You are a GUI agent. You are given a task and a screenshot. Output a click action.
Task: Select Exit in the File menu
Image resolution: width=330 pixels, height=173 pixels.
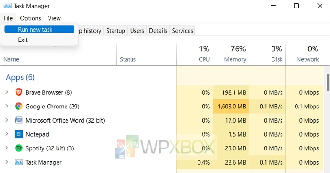tap(23, 40)
